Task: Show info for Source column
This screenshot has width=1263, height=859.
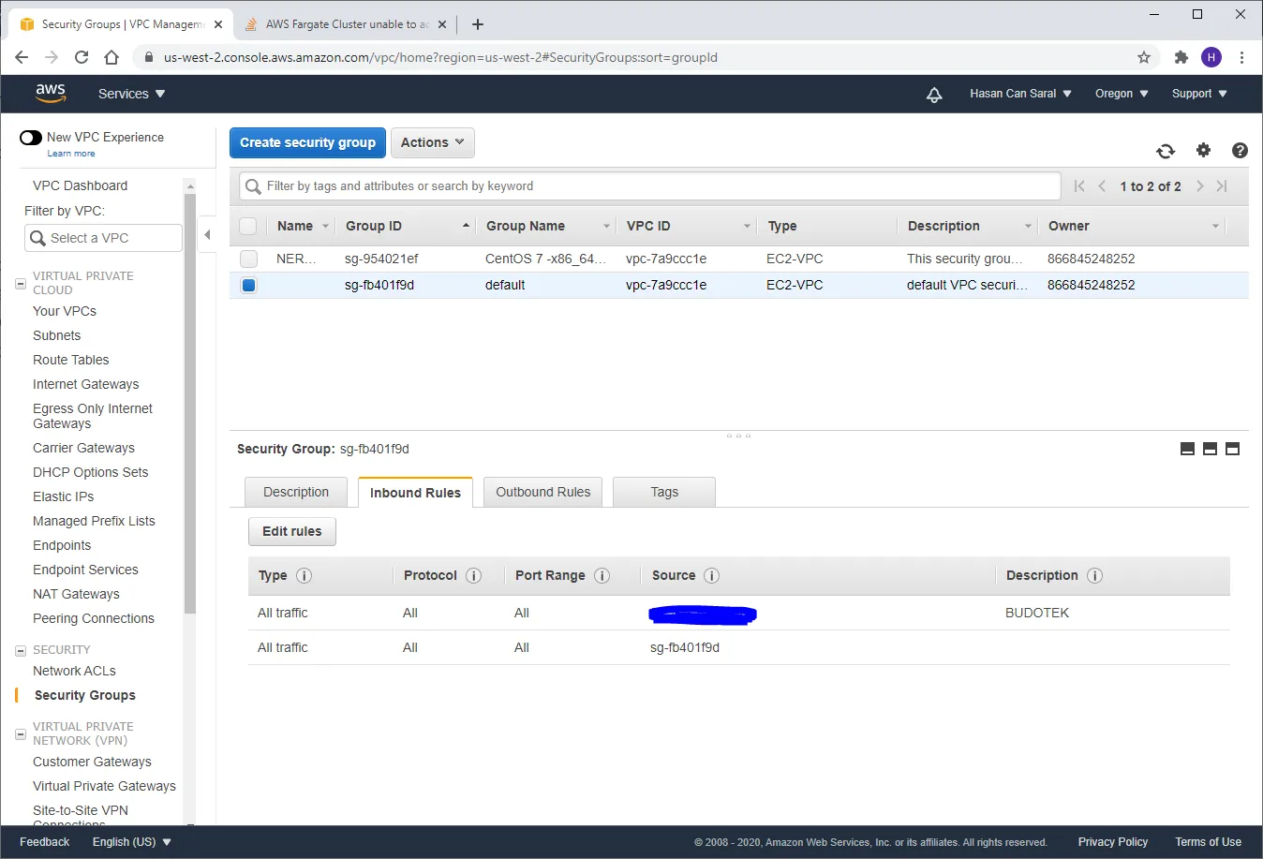Action: click(x=711, y=575)
